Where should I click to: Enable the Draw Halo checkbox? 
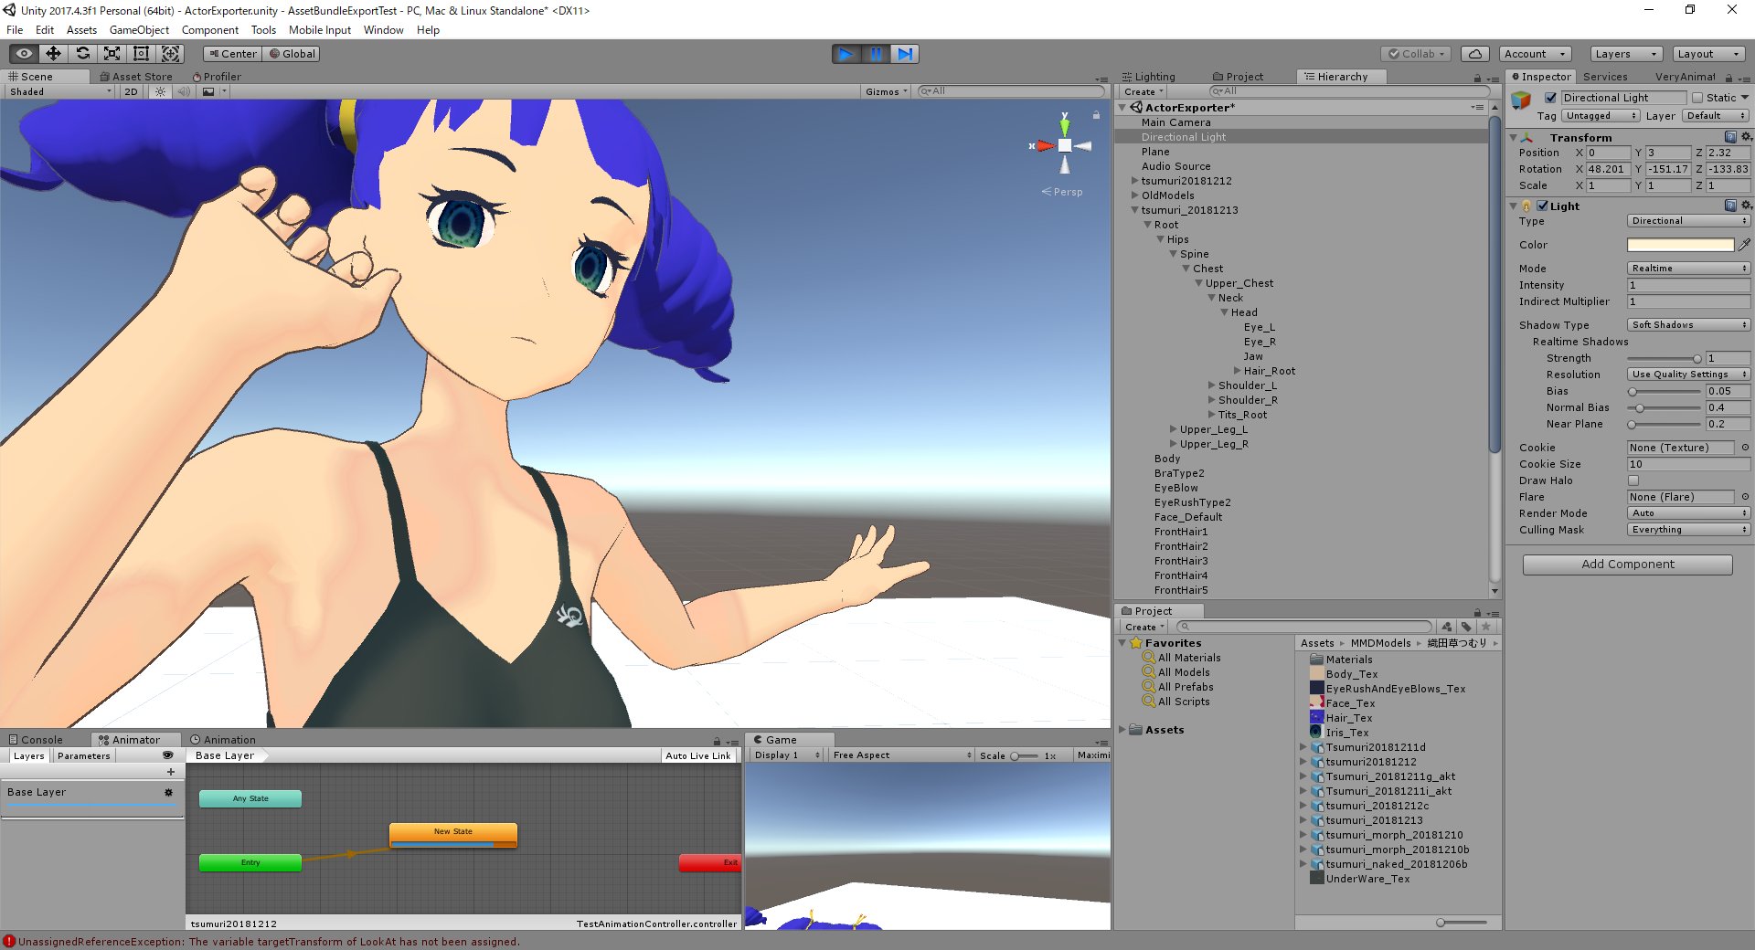pos(1633,480)
